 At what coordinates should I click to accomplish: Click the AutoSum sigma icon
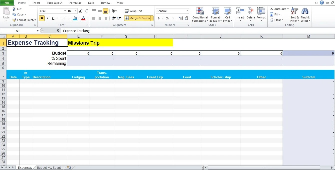271,9
